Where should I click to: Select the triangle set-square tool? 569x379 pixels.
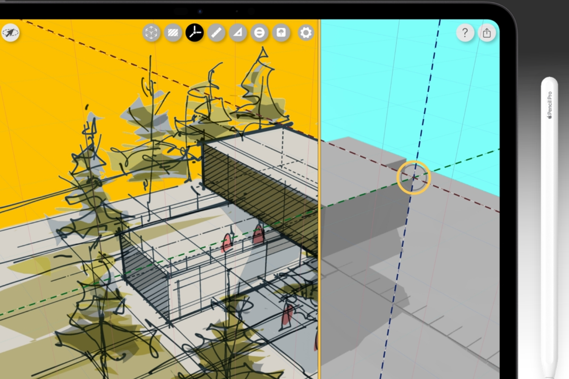[238, 33]
